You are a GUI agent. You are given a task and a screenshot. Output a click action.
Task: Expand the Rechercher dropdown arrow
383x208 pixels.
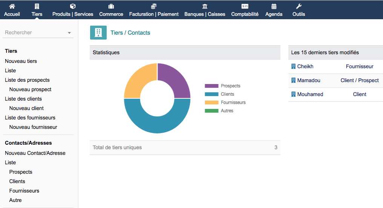(69, 33)
